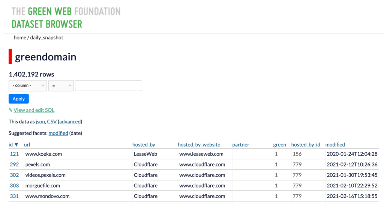Image resolution: width=384 pixels, height=204 pixels.
Task: Open row id 292
Action: coord(14,164)
